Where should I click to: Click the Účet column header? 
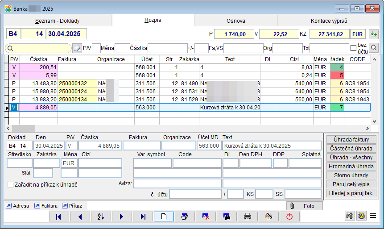(x=147, y=59)
